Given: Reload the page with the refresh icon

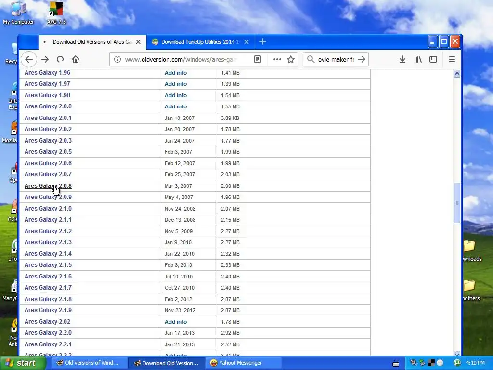Looking at the screenshot, I should point(60,59).
